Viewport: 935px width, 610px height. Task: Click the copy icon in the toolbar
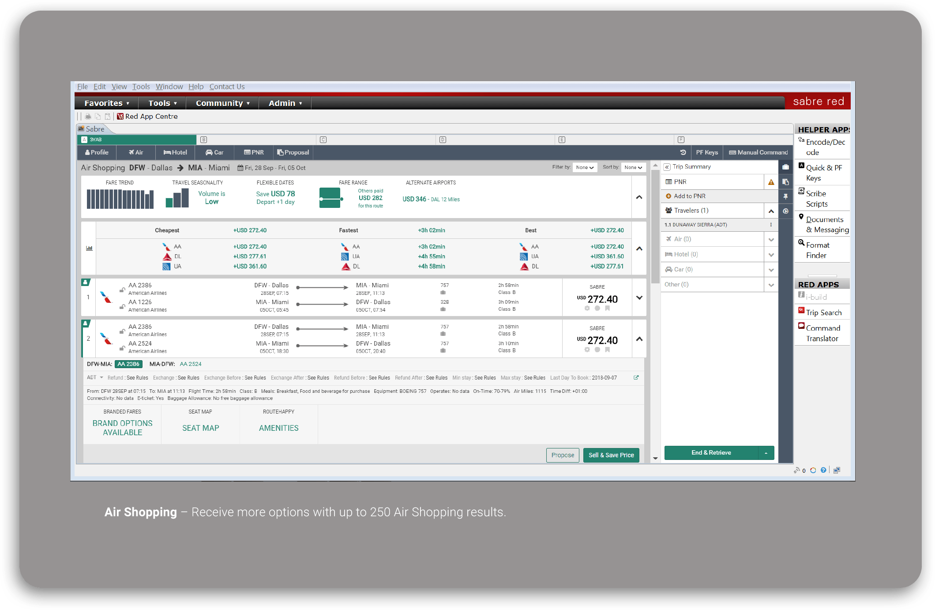tap(98, 117)
